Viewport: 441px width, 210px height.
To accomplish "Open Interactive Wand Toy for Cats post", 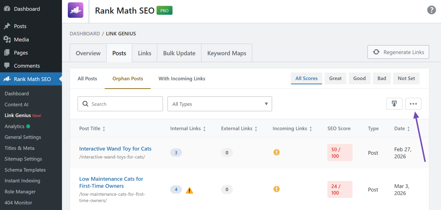I will pyautogui.click(x=115, y=149).
